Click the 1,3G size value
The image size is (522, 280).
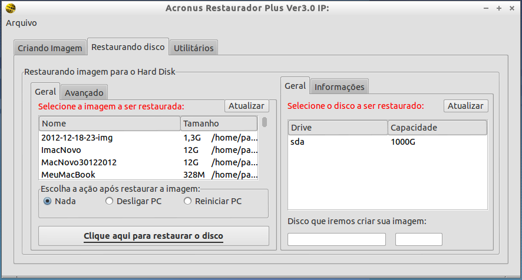191,138
